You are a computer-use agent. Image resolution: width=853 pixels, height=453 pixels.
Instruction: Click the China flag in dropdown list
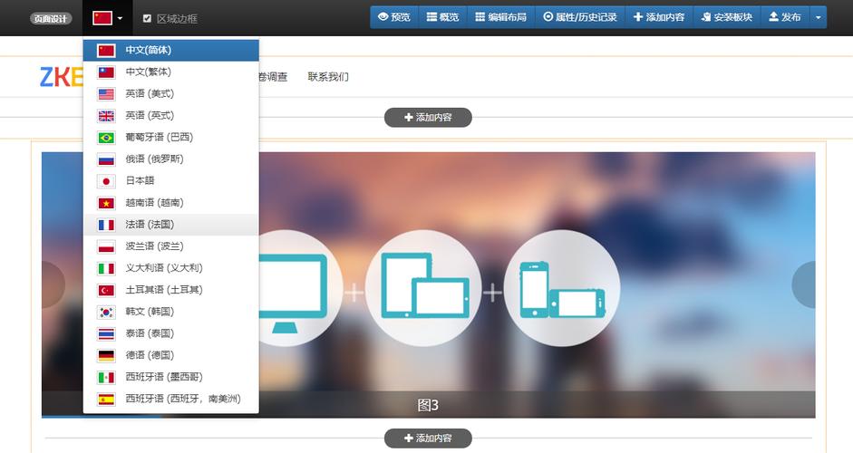point(106,51)
